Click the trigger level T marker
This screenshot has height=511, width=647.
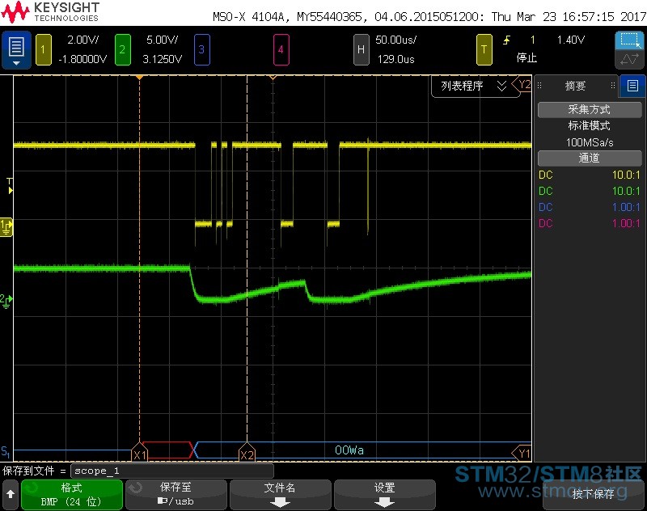(x=10, y=186)
